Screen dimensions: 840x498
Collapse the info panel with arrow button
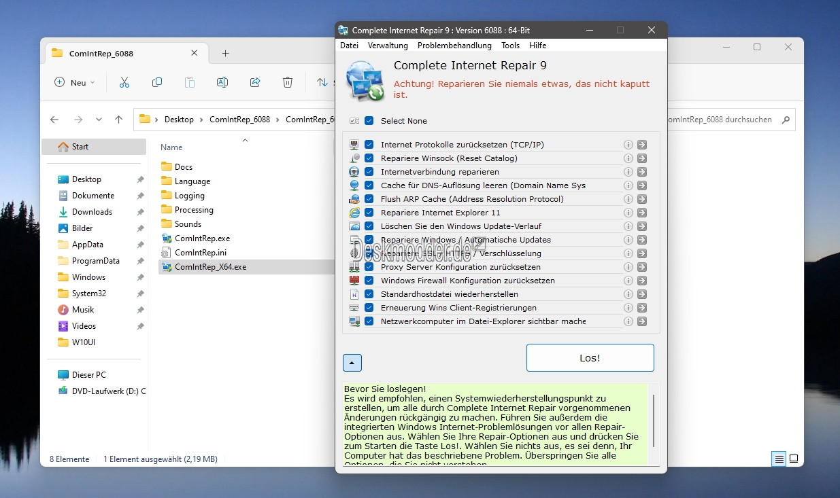(352, 363)
